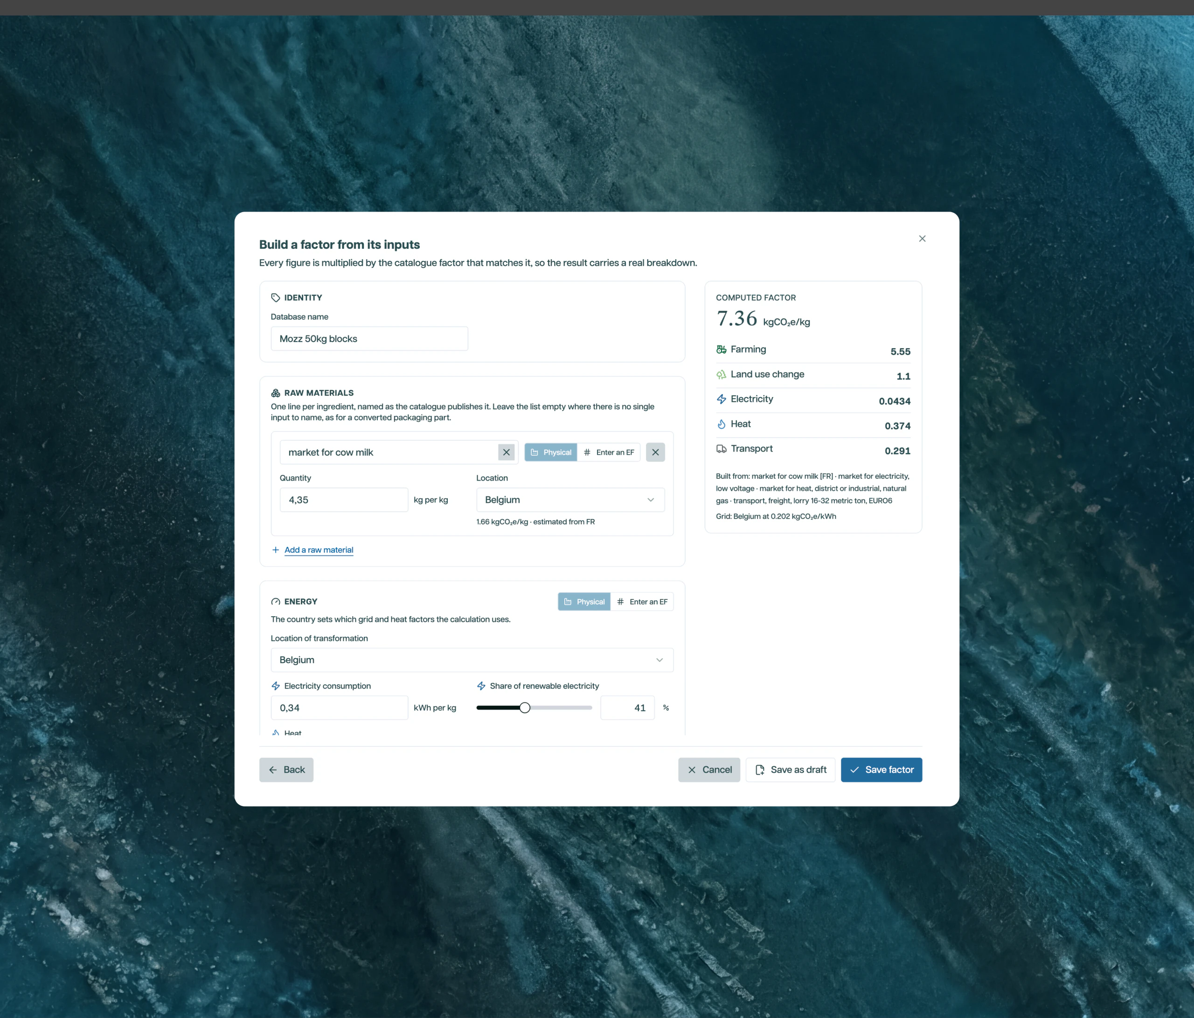Switch Energy section to Enter an EF
Viewport: 1194px width, 1018px height.
[x=642, y=602]
